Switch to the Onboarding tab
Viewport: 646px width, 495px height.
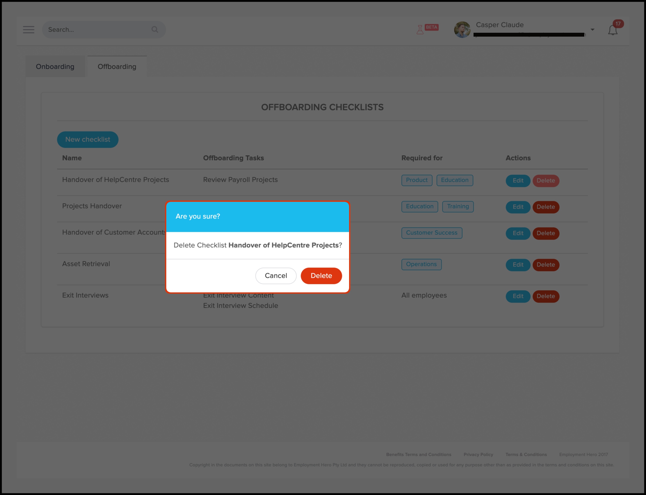[x=55, y=67]
